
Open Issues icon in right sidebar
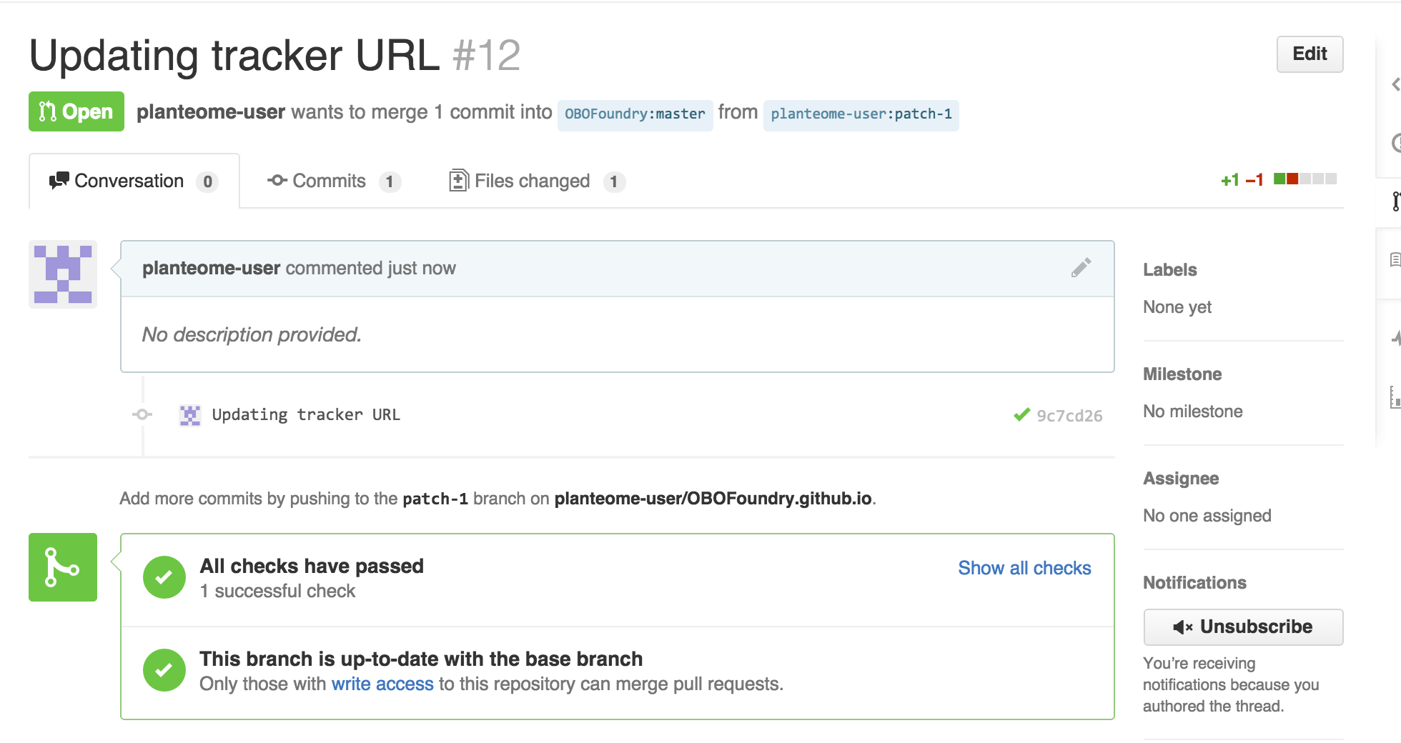click(1397, 143)
